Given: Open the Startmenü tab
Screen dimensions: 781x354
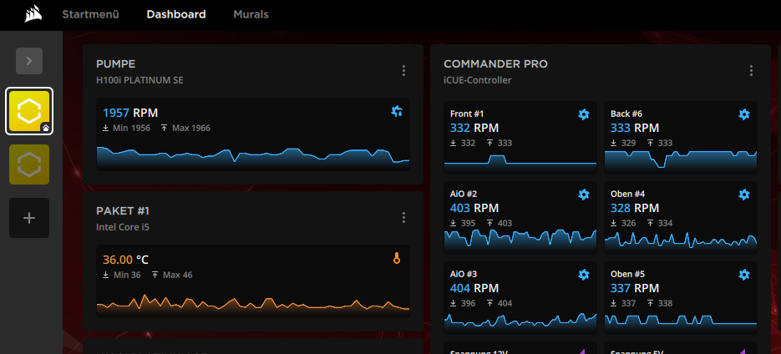Looking at the screenshot, I should (91, 14).
